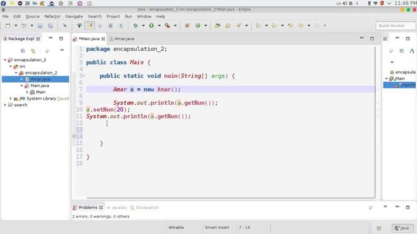Viewport: 417px width, 234px height.
Task: Click Collapse All in Package Explorer
Action: click(23, 51)
